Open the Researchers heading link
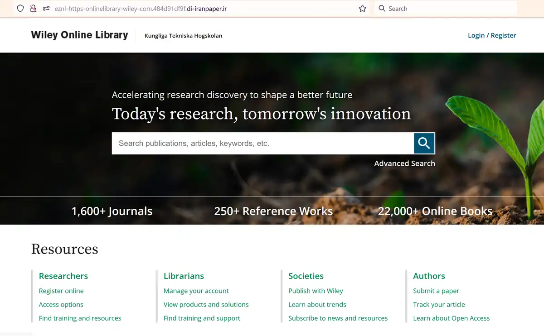Image resolution: width=544 pixels, height=336 pixels. pos(63,276)
